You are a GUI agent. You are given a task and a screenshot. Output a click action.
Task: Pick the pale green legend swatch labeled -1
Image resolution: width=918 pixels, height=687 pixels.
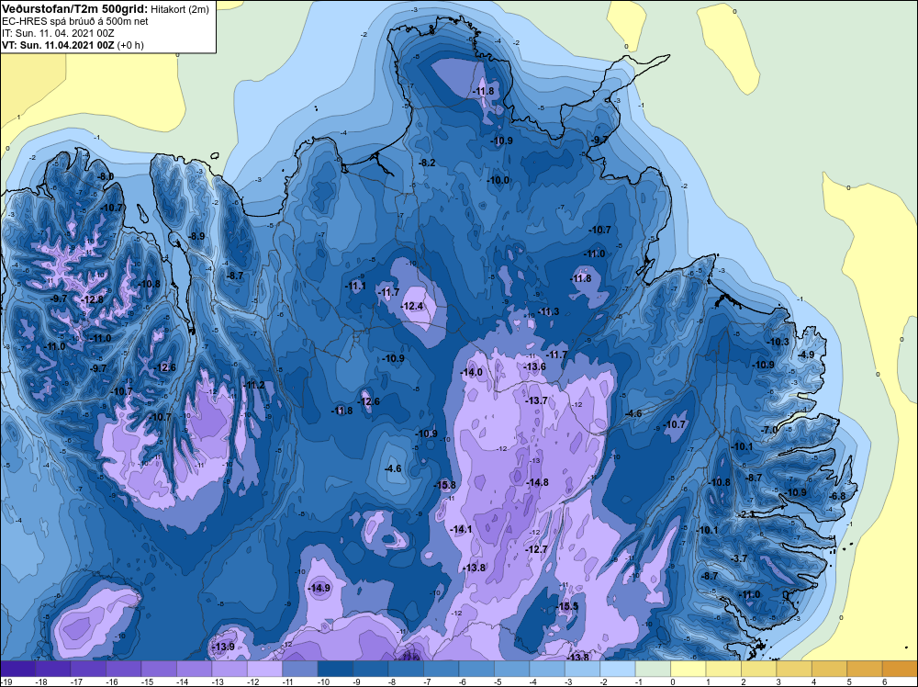coord(653,669)
